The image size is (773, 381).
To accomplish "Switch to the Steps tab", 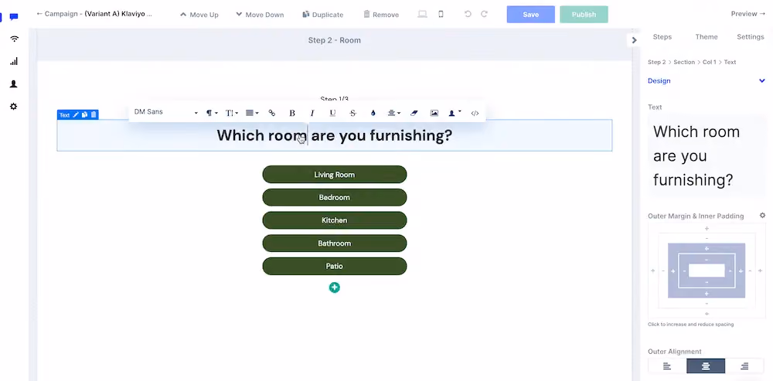I will point(662,37).
